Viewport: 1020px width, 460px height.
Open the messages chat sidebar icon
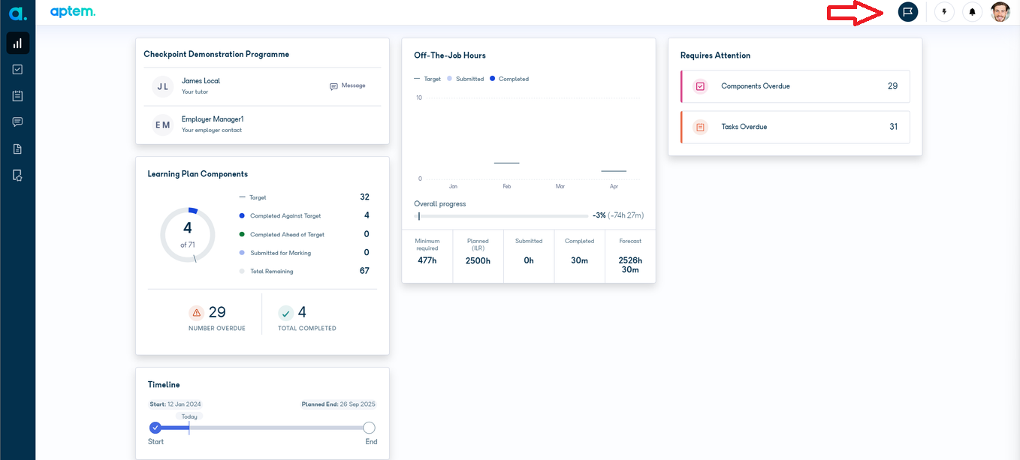18,122
